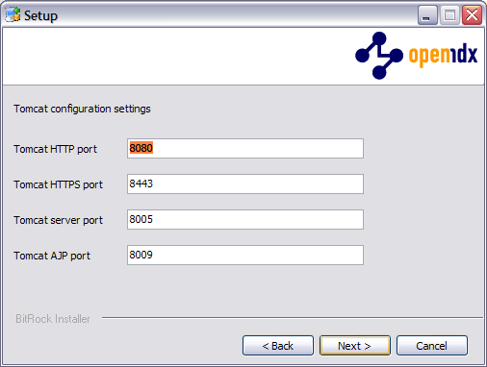This screenshot has height=367, width=487.
Task: Click the Next > button
Action: click(355, 346)
